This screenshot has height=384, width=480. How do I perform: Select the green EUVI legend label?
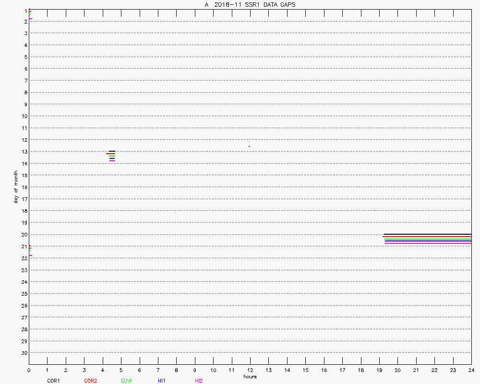click(x=127, y=381)
